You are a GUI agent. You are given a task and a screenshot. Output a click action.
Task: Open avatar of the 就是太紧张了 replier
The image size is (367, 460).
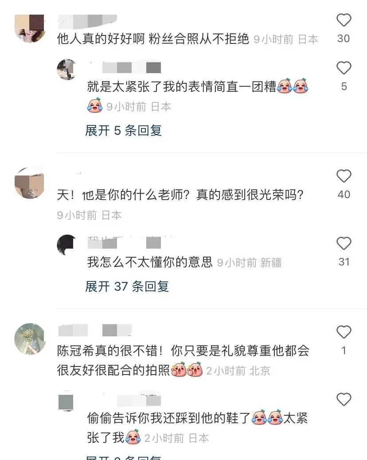pyautogui.click(x=66, y=70)
